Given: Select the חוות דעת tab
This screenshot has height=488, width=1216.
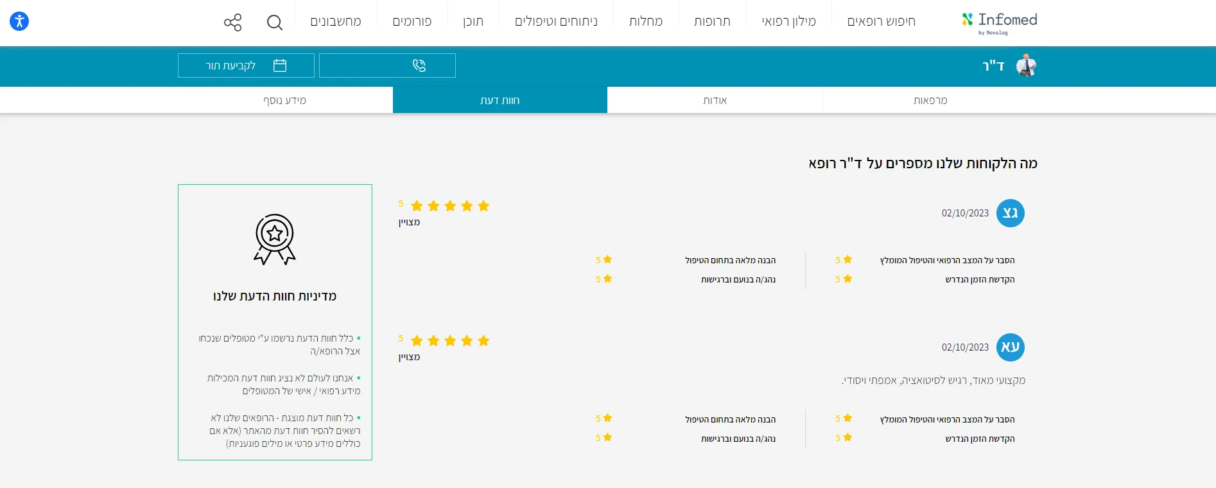Looking at the screenshot, I should 500,100.
